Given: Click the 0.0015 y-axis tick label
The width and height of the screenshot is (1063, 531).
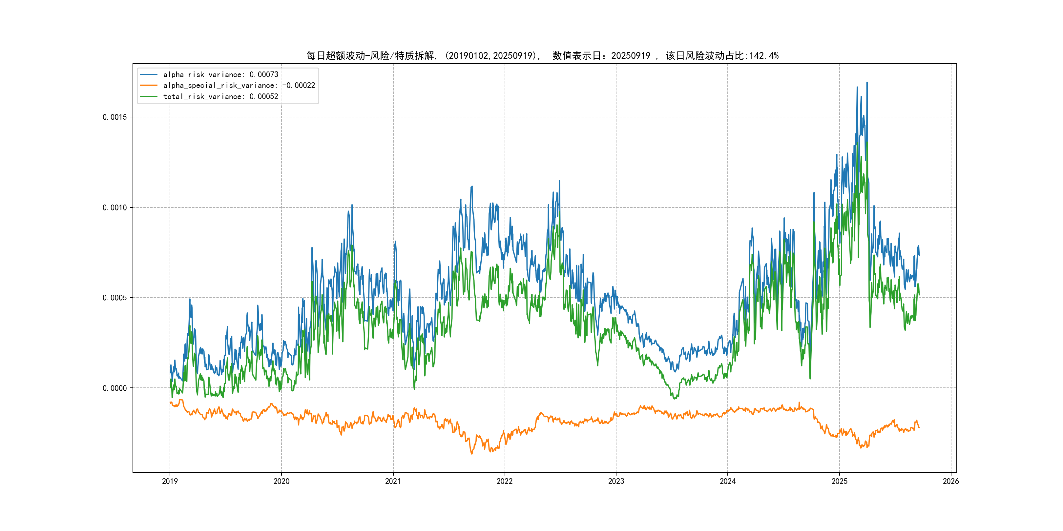Looking at the screenshot, I should tap(115, 117).
